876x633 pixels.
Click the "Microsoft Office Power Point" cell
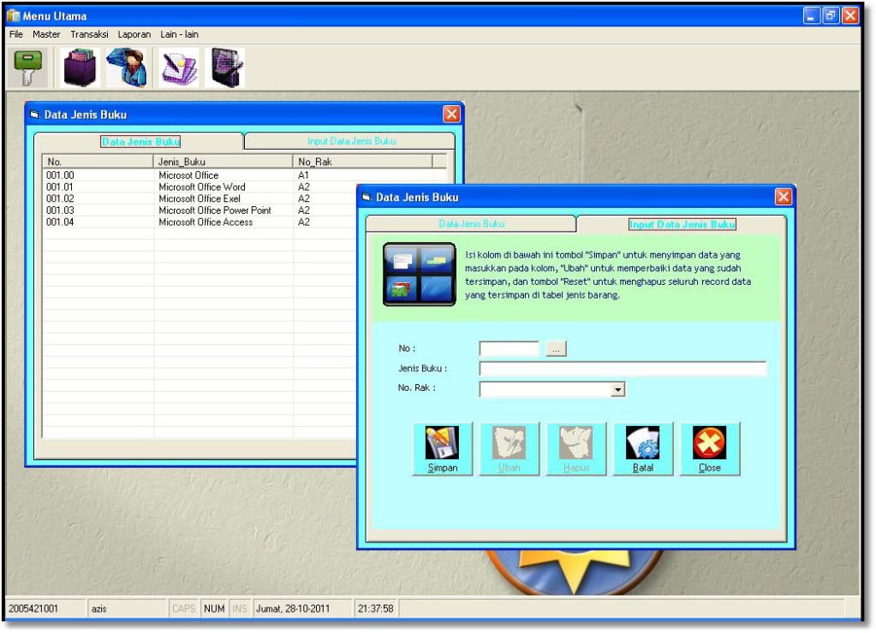point(215,210)
